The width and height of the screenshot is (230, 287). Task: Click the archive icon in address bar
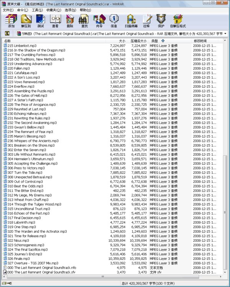(x=19, y=33)
